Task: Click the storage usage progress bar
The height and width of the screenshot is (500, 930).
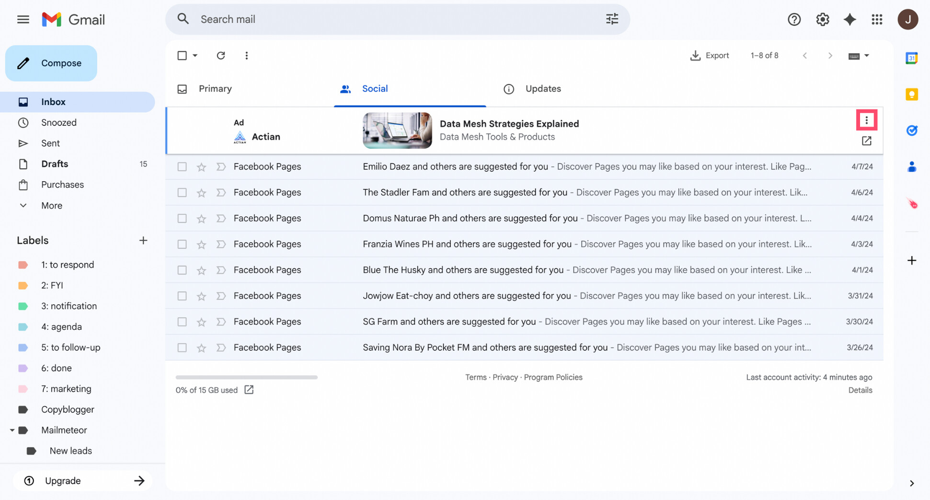Action: (246, 377)
